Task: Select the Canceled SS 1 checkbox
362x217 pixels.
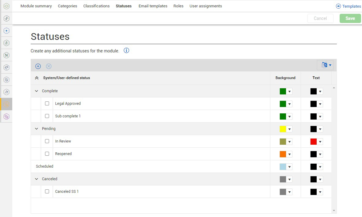Action: pos(47,192)
